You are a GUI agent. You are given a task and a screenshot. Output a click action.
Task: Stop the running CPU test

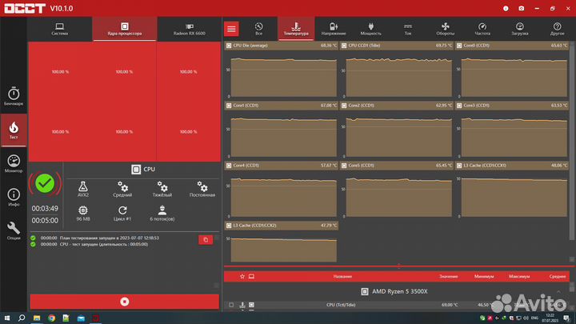tap(124, 301)
